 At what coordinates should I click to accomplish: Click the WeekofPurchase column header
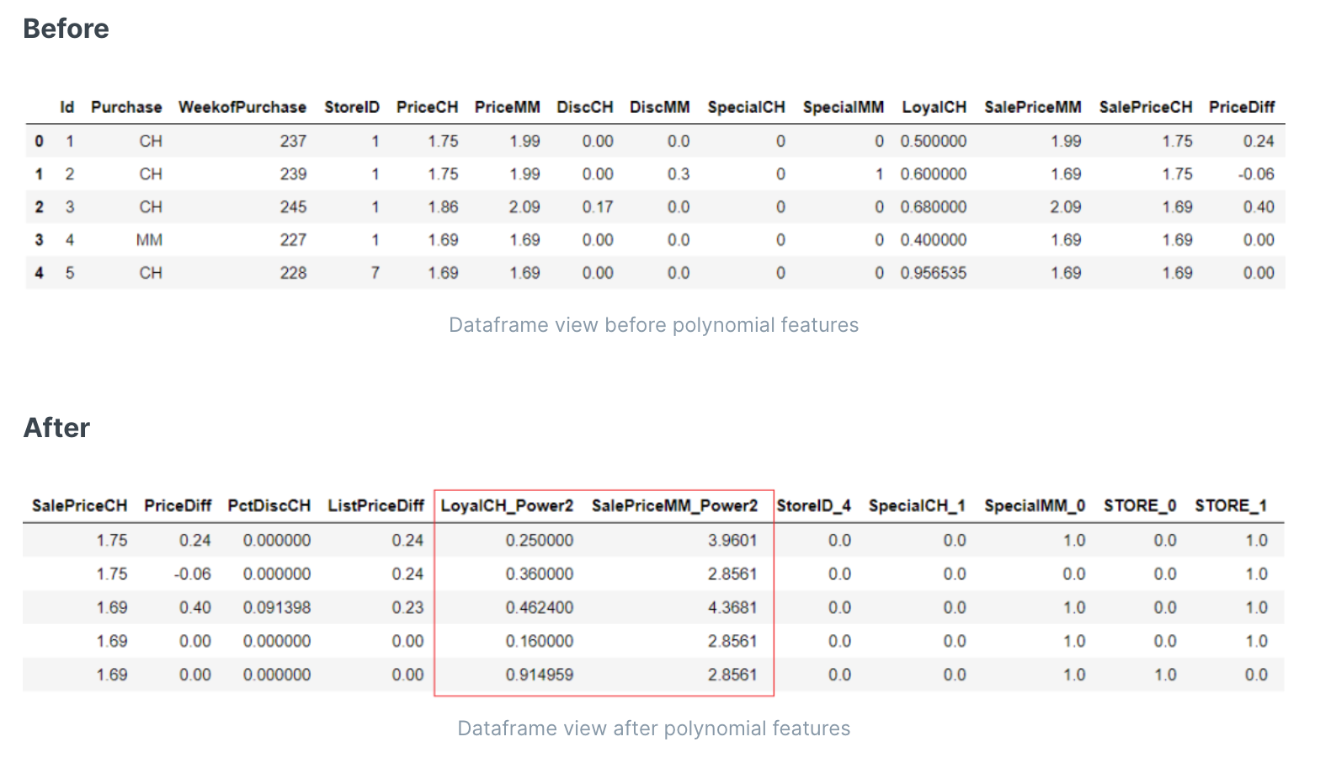(242, 107)
